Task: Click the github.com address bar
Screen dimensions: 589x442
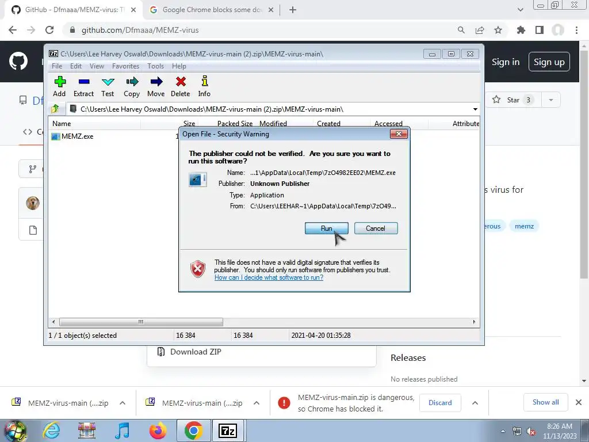Action: click(x=259, y=30)
